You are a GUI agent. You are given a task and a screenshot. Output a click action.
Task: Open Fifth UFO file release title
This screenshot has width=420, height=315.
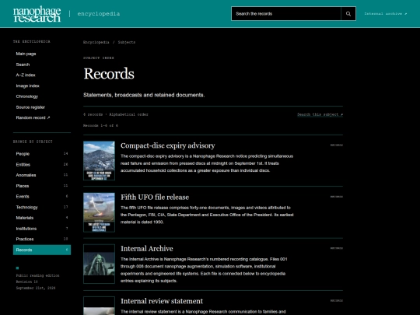(155, 197)
